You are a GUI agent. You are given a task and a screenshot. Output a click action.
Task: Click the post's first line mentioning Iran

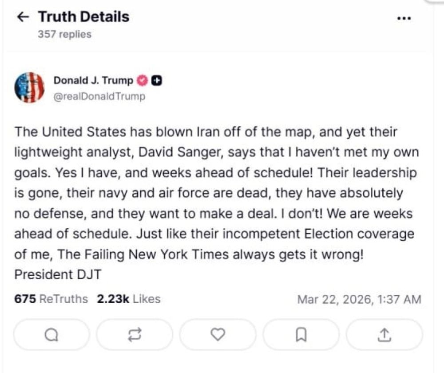(206, 132)
